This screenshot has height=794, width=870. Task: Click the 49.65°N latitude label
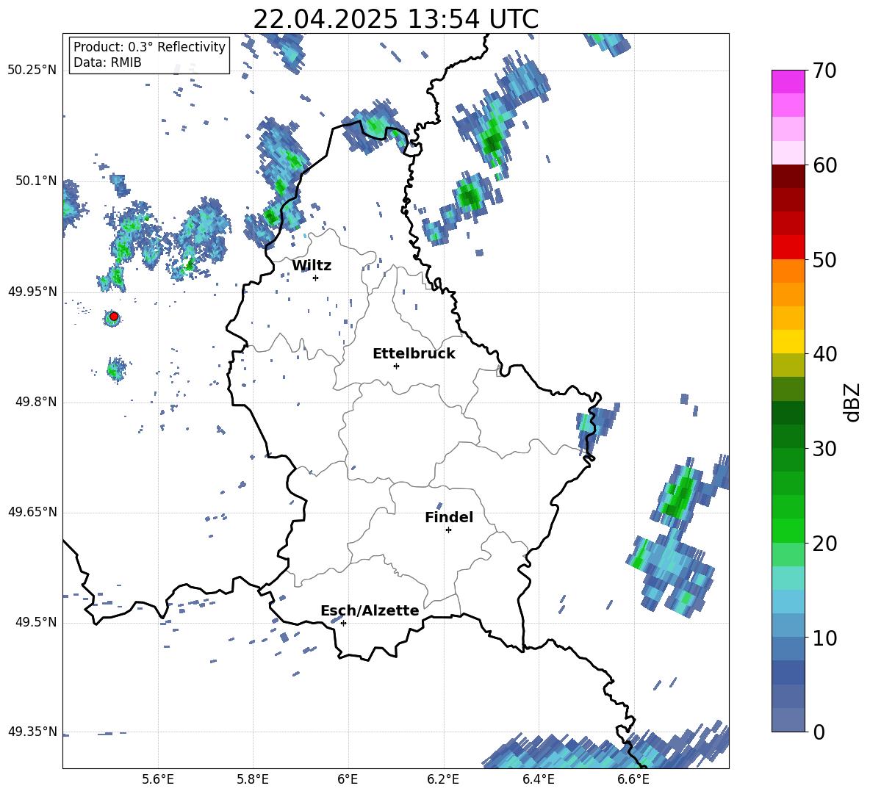(x=32, y=512)
